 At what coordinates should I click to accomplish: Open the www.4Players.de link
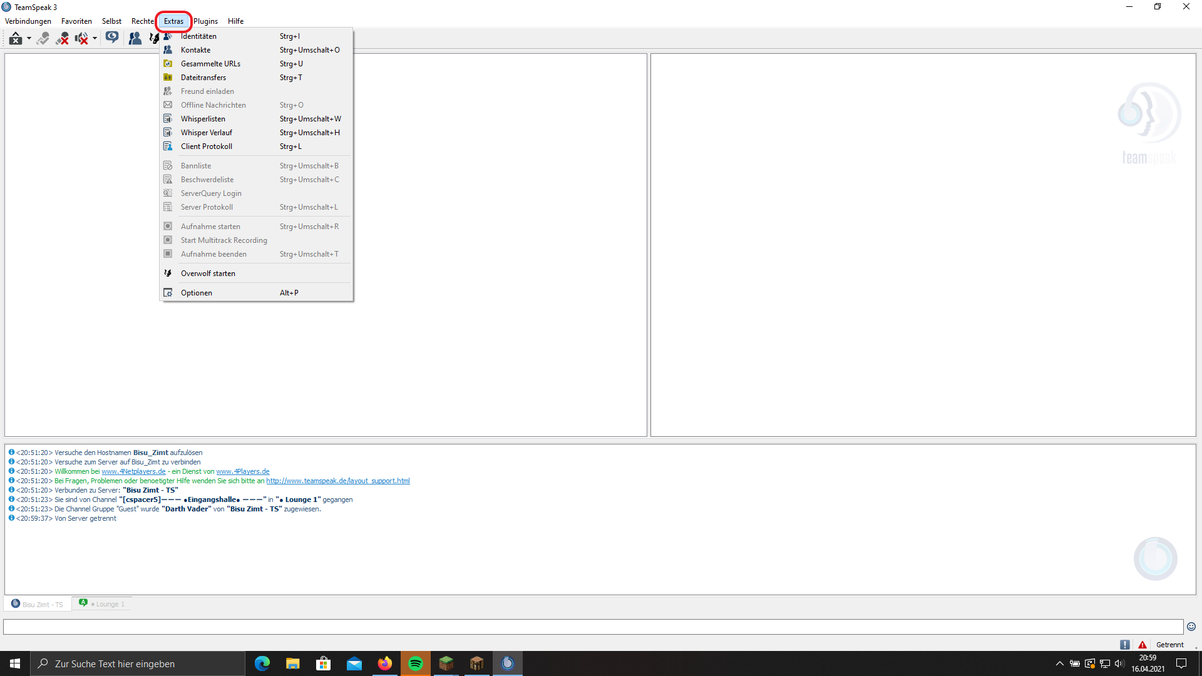pyautogui.click(x=243, y=471)
